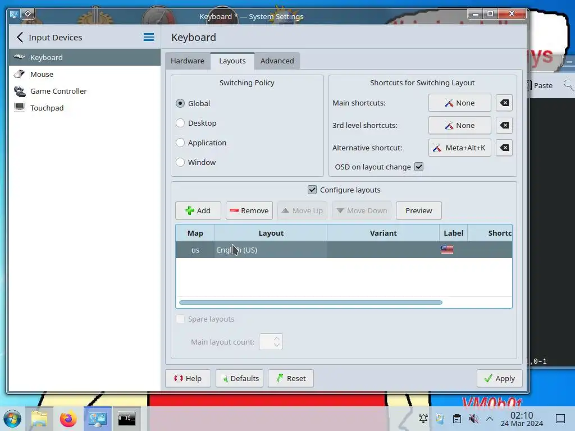Screen dimensions: 575x431
Task: Restore Defaults for keyboard settings
Action: click(x=239, y=378)
